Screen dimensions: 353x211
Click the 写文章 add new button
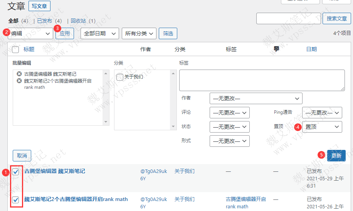(x=39, y=6)
